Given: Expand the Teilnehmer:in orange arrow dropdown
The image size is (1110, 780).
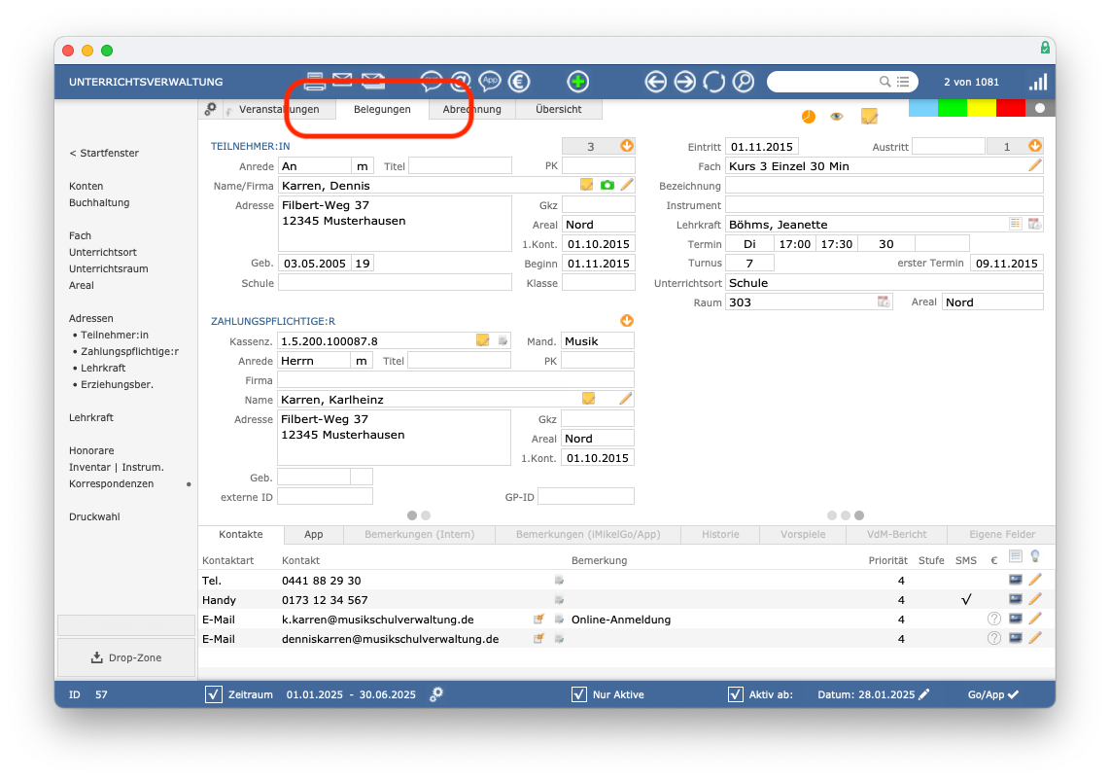Looking at the screenshot, I should point(627,146).
